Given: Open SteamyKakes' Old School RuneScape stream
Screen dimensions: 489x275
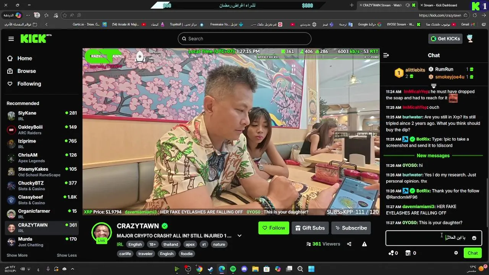Looking at the screenshot, I should [42, 172].
